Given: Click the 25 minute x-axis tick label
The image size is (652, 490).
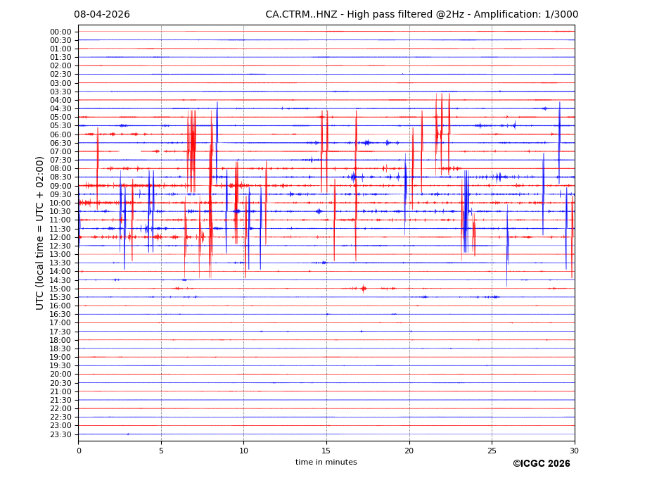Looking at the screenshot, I should [492, 451].
